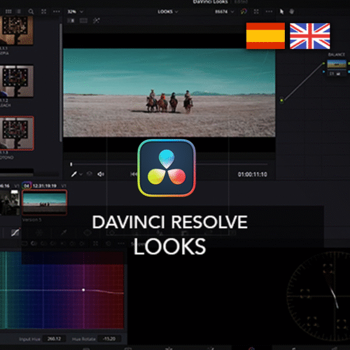Image resolution: width=350 pixels, height=350 pixels.
Task: Toggle the layers overlay icon beside eyedropper
Action: tap(90, 174)
